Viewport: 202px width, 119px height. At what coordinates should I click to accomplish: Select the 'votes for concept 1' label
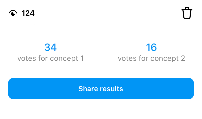pos(51,58)
